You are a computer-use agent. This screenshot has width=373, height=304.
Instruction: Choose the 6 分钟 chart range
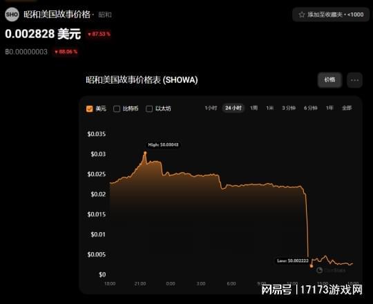(x=311, y=108)
